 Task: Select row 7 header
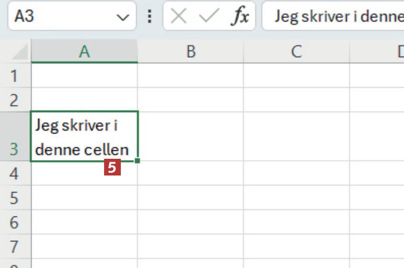[x=14, y=247]
